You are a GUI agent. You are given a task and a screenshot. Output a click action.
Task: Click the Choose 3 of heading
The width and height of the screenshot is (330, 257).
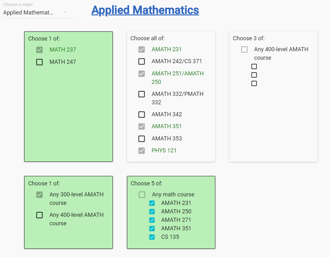pos(249,38)
